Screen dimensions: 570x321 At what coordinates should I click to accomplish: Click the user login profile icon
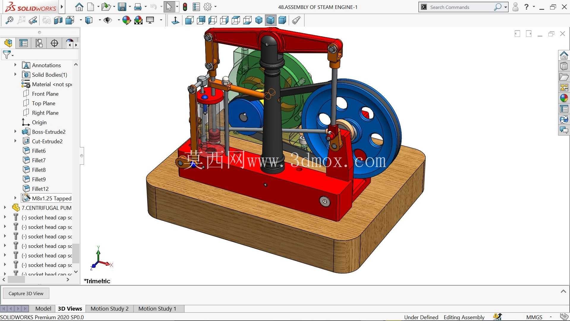[515, 7]
